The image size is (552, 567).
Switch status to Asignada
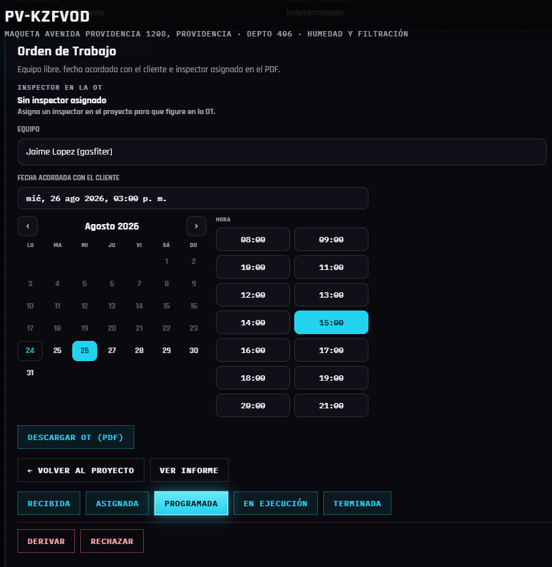[117, 504]
